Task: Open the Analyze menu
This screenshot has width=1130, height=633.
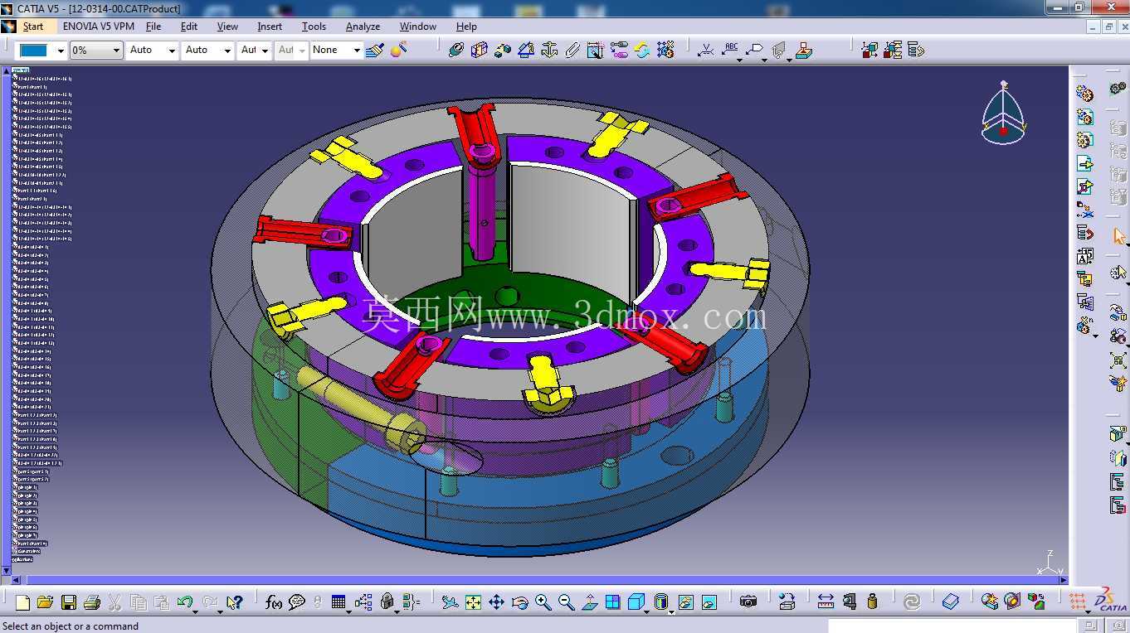Action: [x=363, y=27]
